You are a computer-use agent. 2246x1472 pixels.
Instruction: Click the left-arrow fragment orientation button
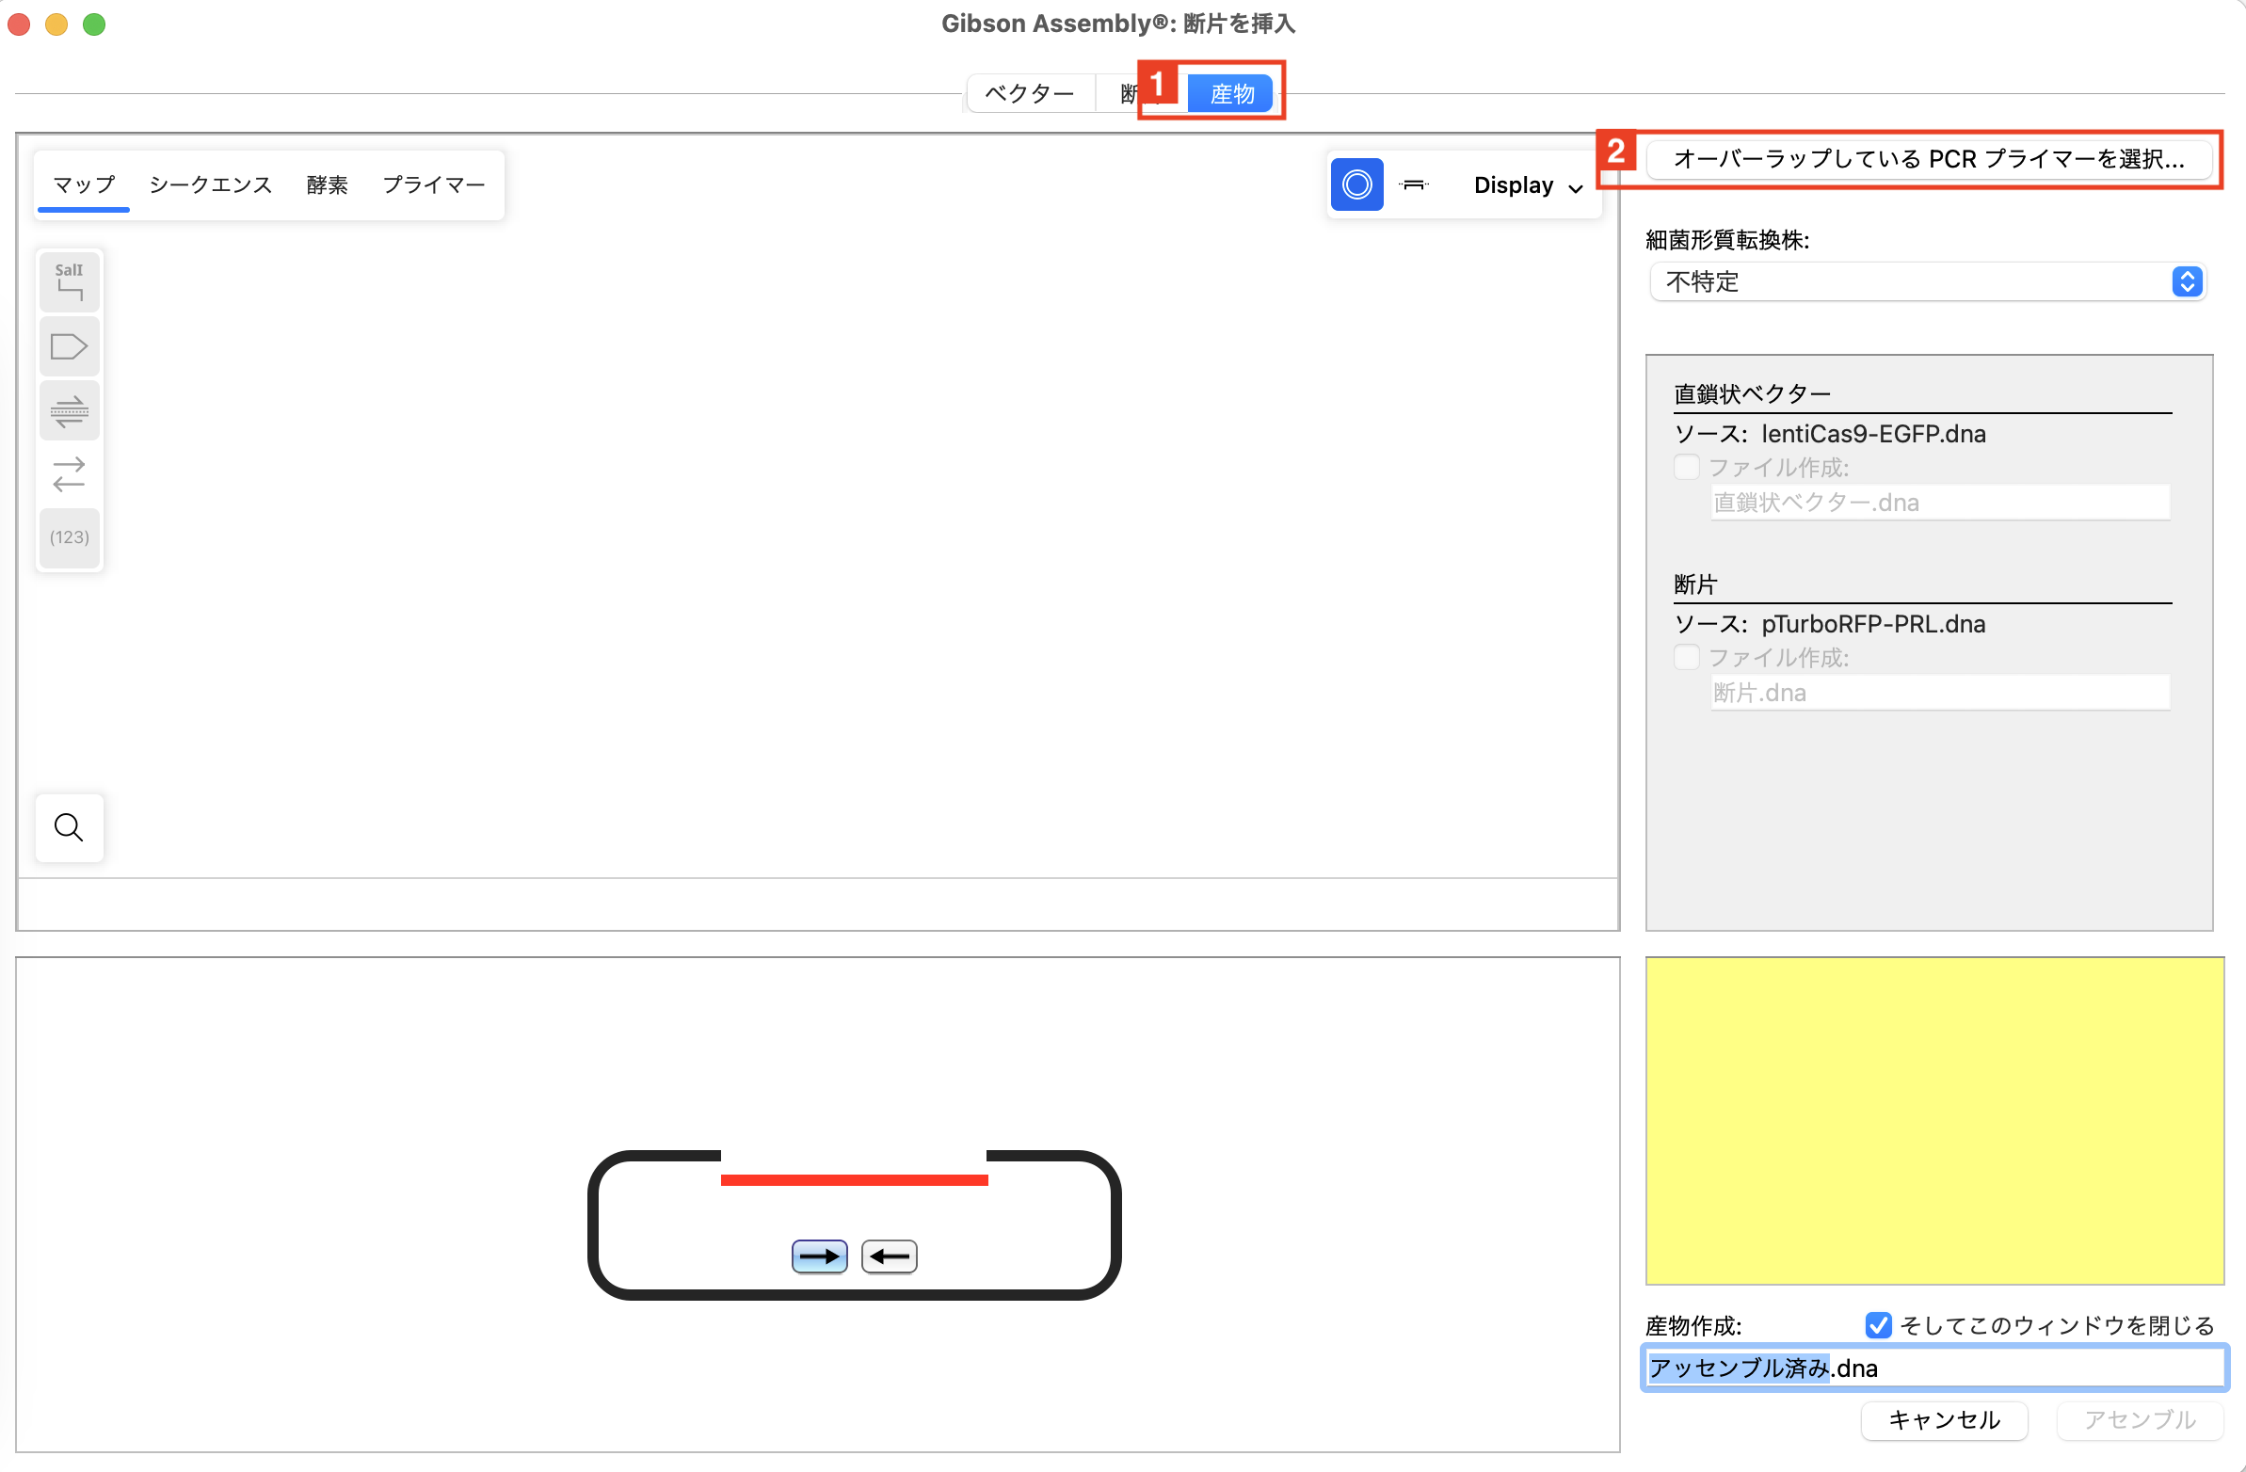click(889, 1256)
